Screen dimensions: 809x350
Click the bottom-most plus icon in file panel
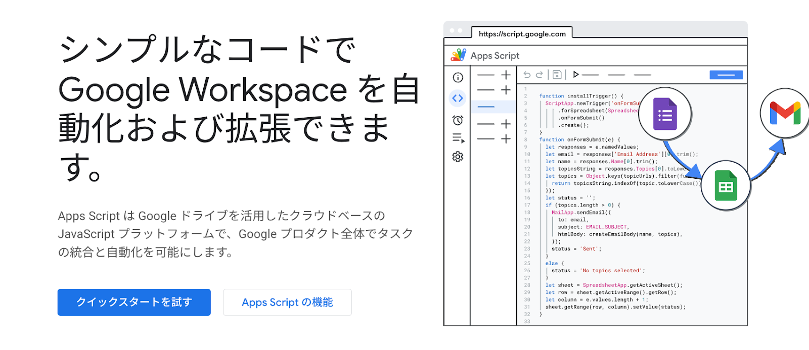point(506,139)
